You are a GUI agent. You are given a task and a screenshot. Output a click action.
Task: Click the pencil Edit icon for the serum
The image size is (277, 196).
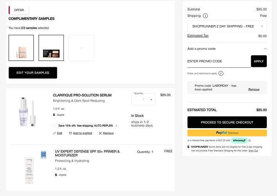pos(54,133)
